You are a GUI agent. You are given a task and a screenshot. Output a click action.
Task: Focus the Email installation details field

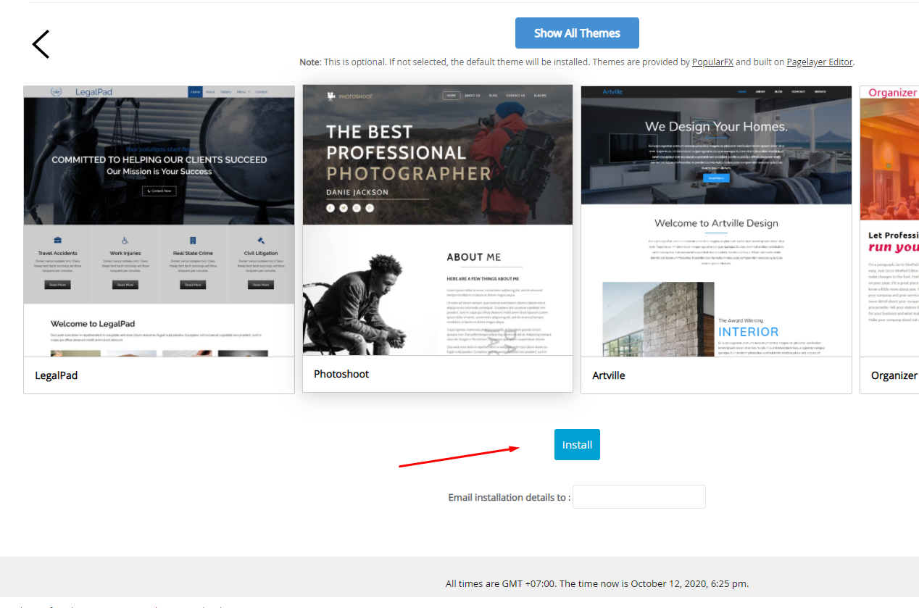[x=639, y=497]
